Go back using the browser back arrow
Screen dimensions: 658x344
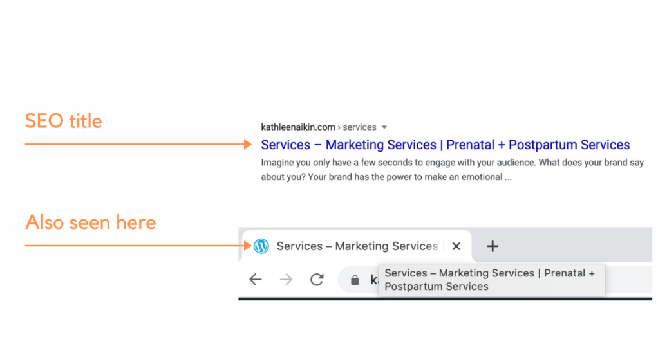[x=256, y=280]
